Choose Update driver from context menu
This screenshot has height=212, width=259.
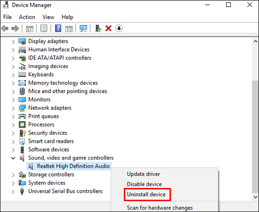(143, 174)
